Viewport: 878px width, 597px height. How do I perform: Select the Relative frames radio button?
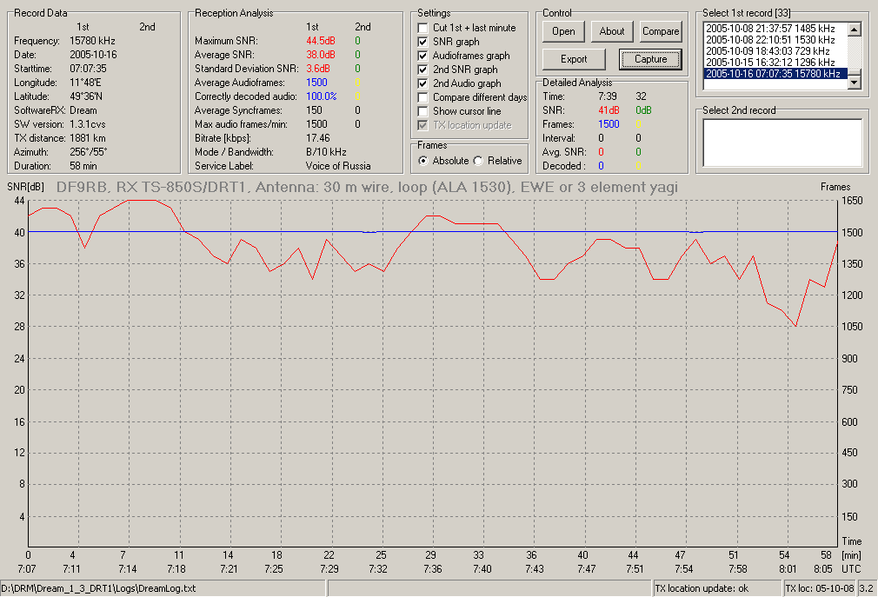tap(478, 161)
